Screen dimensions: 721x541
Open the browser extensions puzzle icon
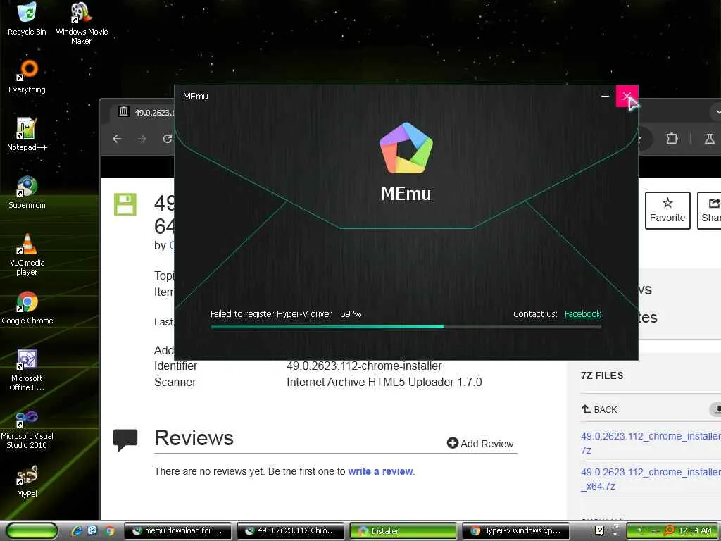(x=672, y=139)
